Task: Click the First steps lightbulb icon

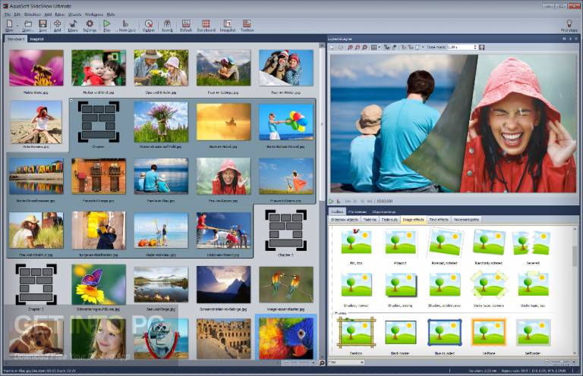Action: (569, 24)
